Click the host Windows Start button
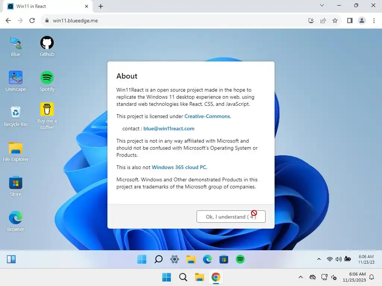The height and width of the screenshot is (286, 382). 167,277
